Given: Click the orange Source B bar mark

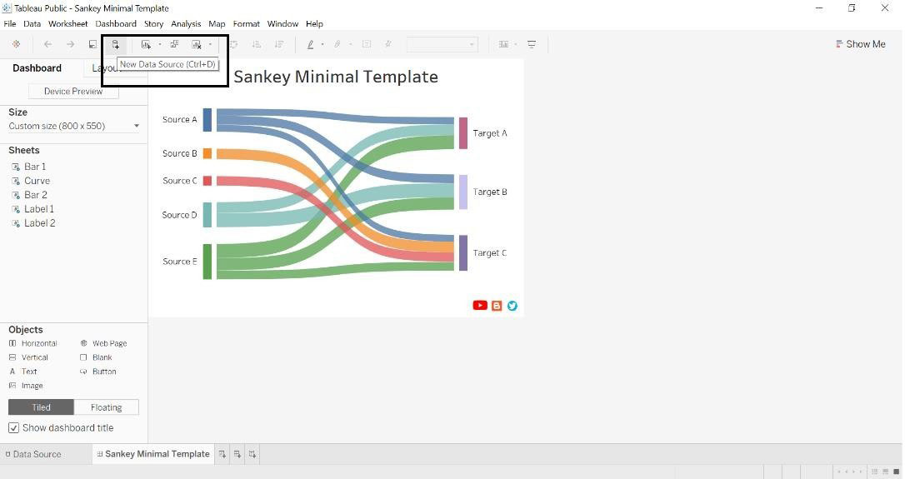Looking at the screenshot, I should 207,153.
